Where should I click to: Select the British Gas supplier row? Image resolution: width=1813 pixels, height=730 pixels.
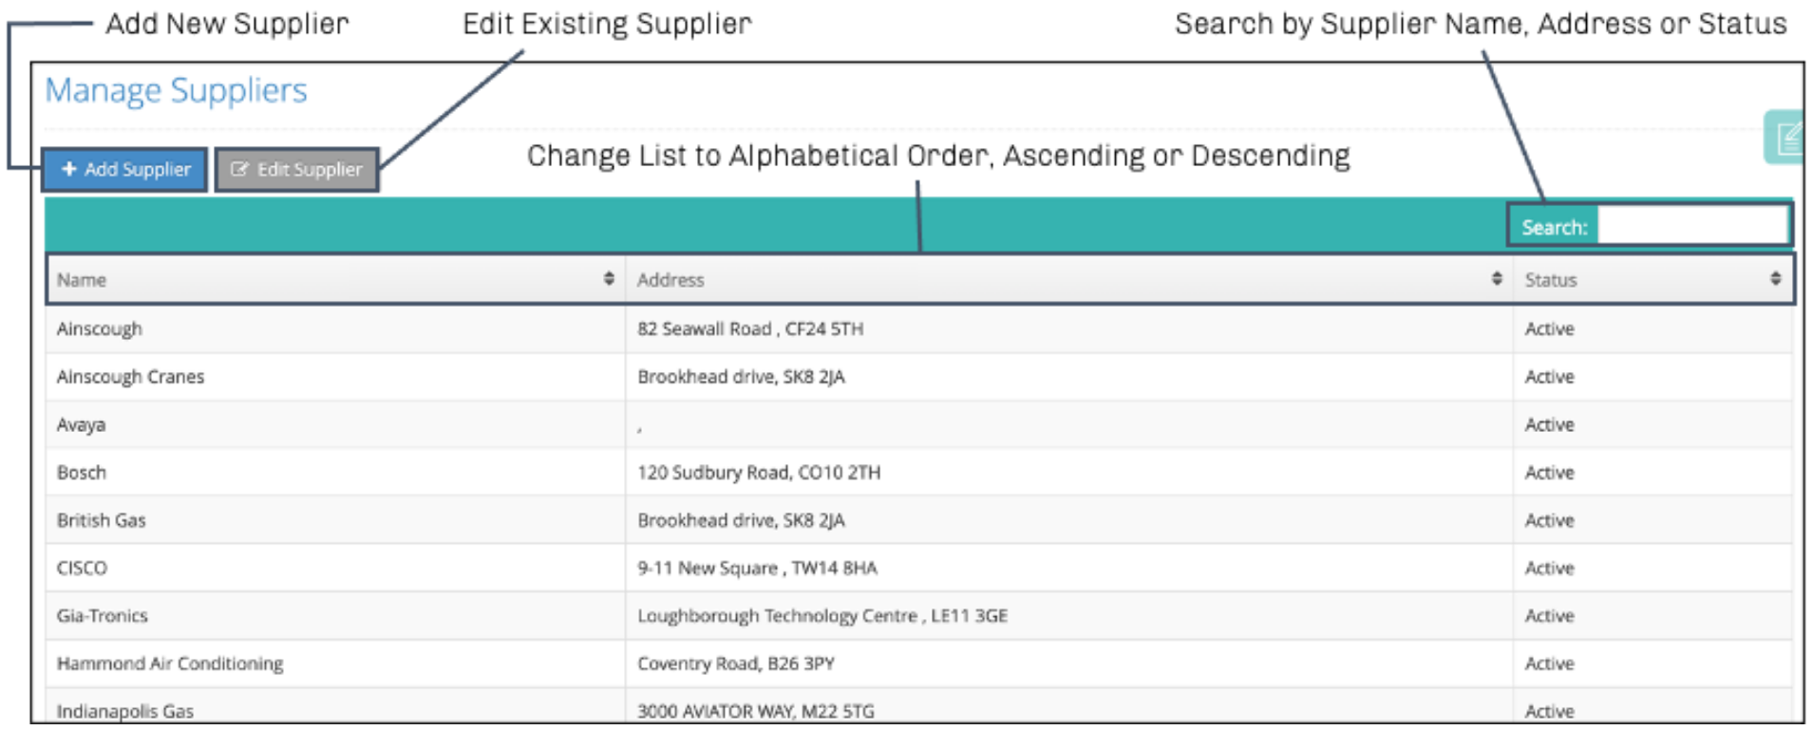[x=919, y=520]
